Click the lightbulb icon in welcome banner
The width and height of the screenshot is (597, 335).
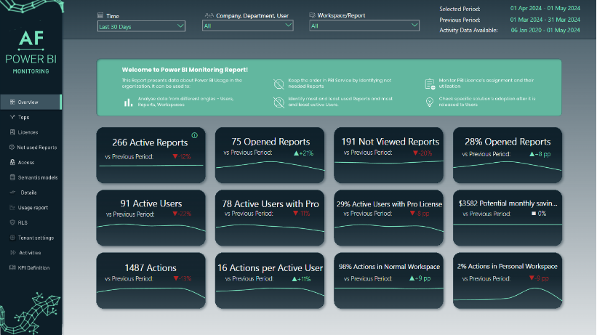pos(430,102)
